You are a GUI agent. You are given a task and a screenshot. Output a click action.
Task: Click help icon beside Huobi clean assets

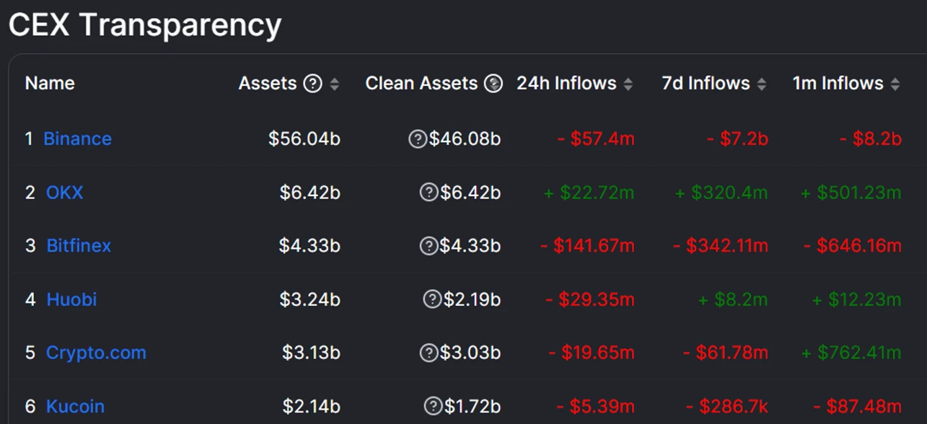pyautogui.click(x=432, y=299)
